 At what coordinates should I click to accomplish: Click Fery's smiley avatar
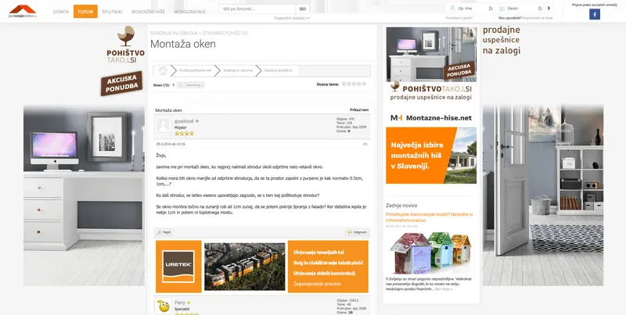(163, 306)
